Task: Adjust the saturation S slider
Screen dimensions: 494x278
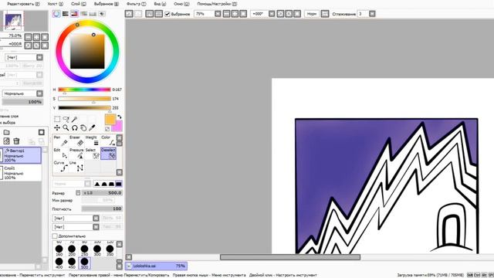Action: pos(84,99)
